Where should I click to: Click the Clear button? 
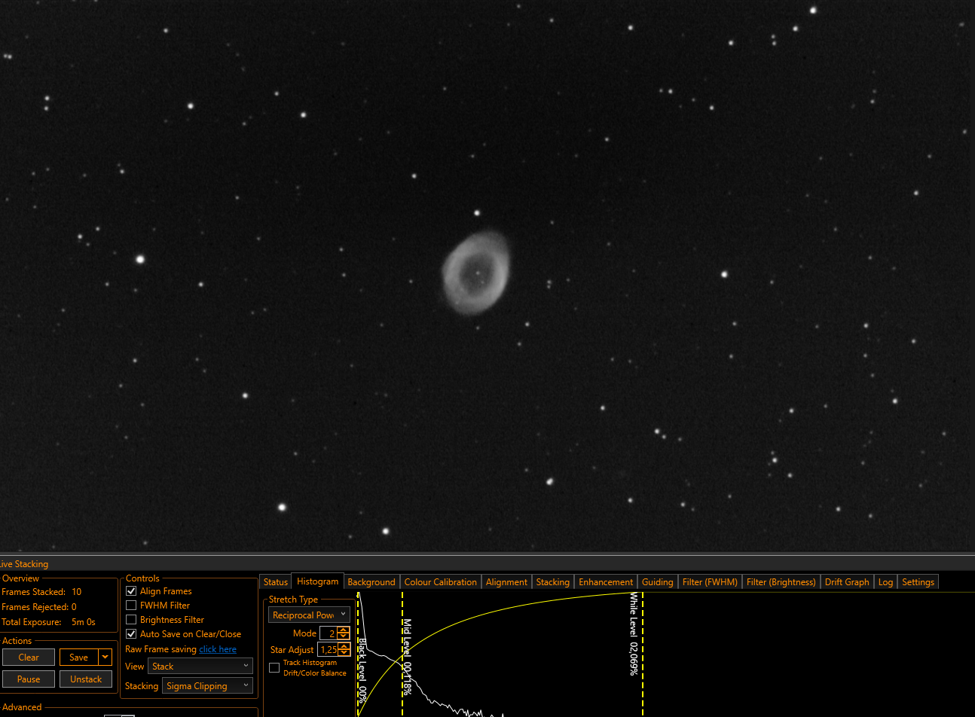[x=29, y=658]
